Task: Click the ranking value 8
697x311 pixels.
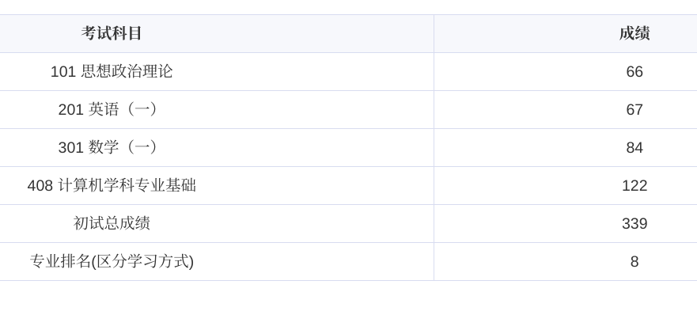Action: 634,262
